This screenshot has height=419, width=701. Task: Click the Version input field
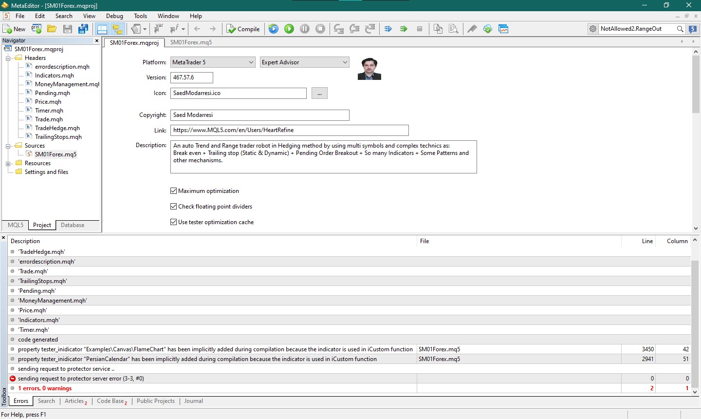[x=192, y=77]
